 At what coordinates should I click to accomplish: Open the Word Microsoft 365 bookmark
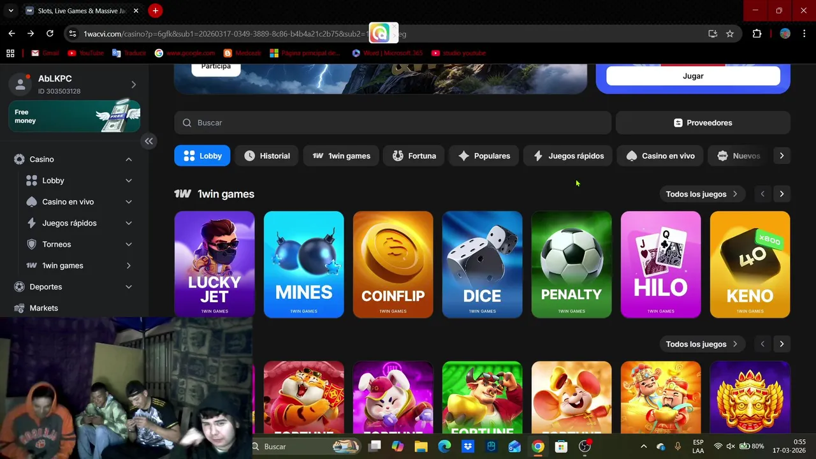pyautogui.click(x=387, y=53)
